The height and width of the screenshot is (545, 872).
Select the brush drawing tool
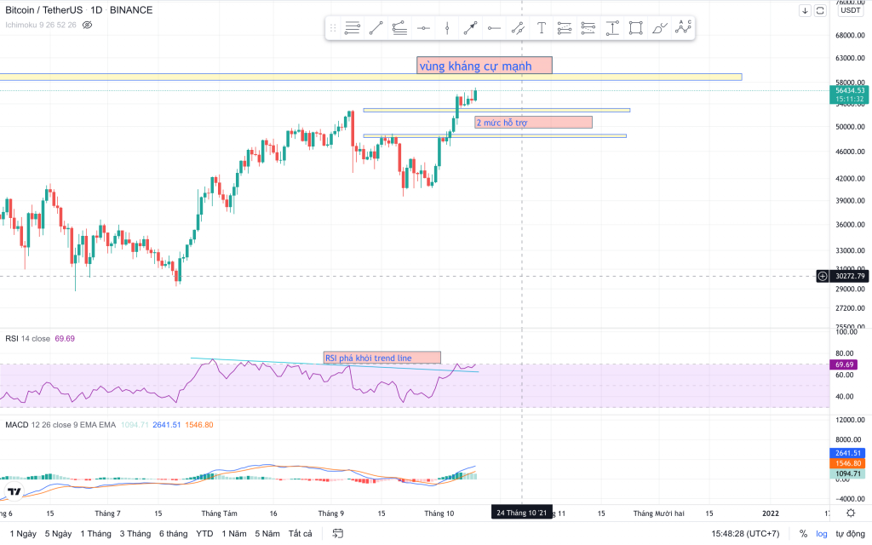659,28
